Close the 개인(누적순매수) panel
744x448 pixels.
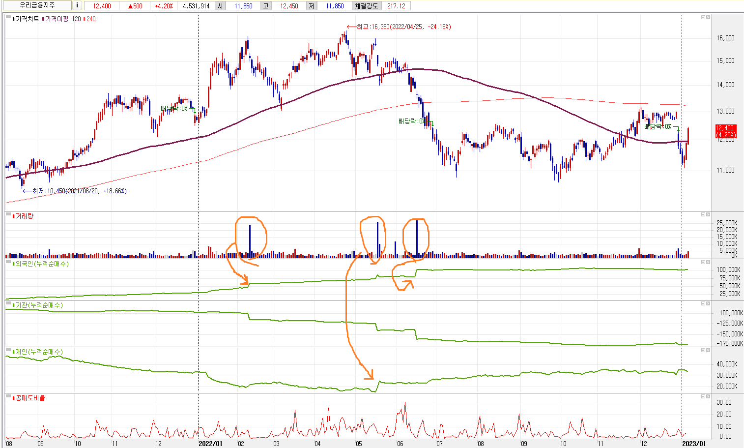(x=708, y=351)
